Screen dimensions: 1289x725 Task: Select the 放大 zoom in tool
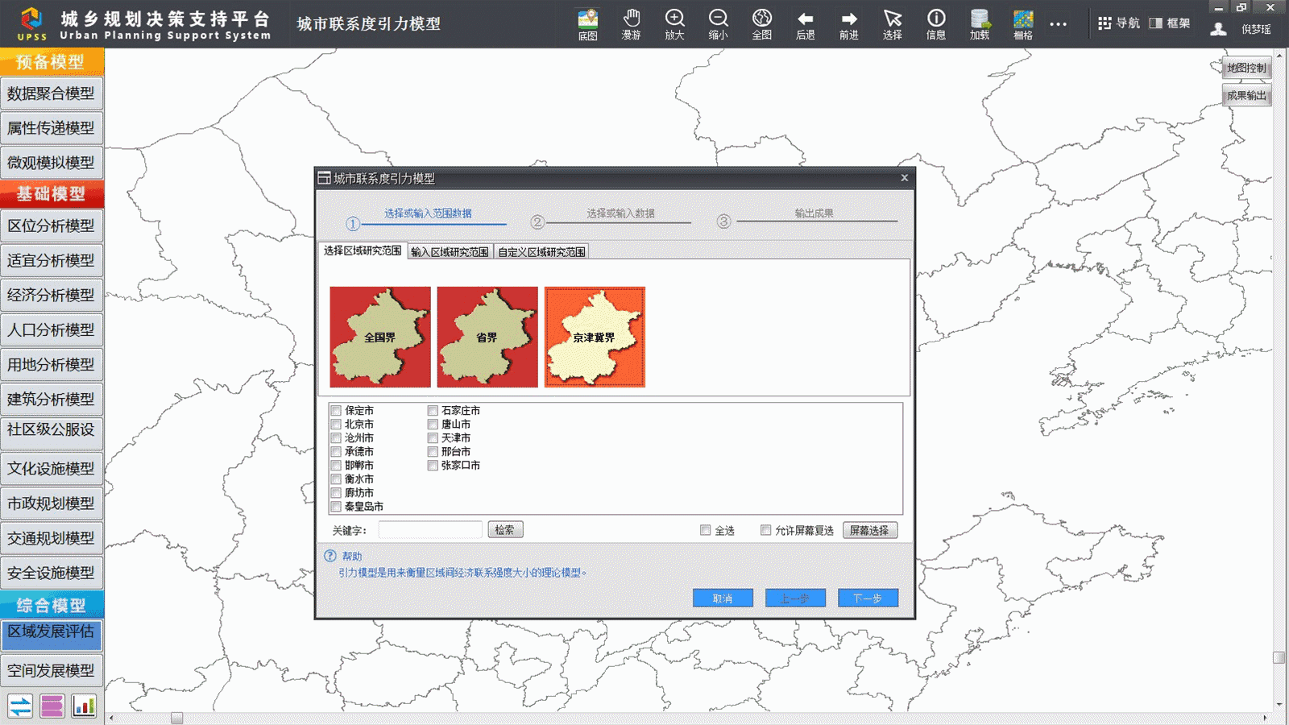coord(675,24)
